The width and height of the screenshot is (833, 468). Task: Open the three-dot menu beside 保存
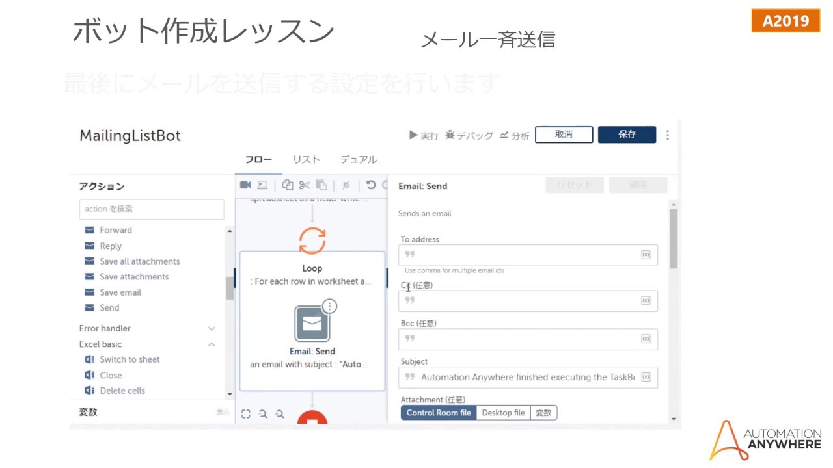(668, 135)
